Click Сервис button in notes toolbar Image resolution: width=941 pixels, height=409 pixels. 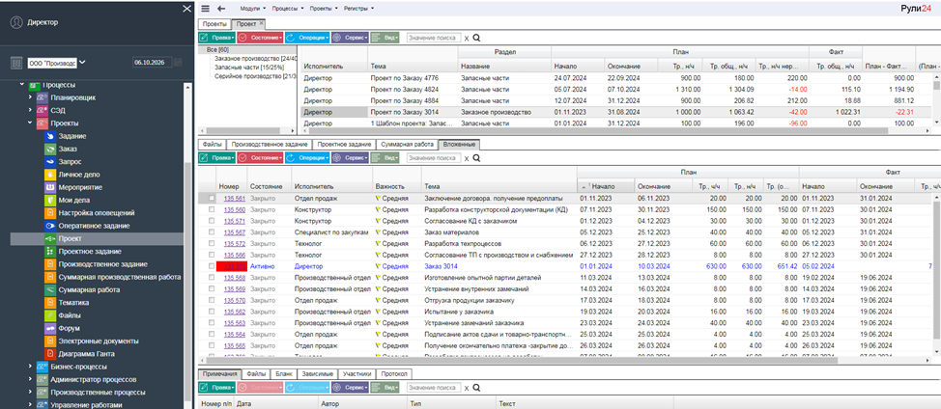point(350,388)
